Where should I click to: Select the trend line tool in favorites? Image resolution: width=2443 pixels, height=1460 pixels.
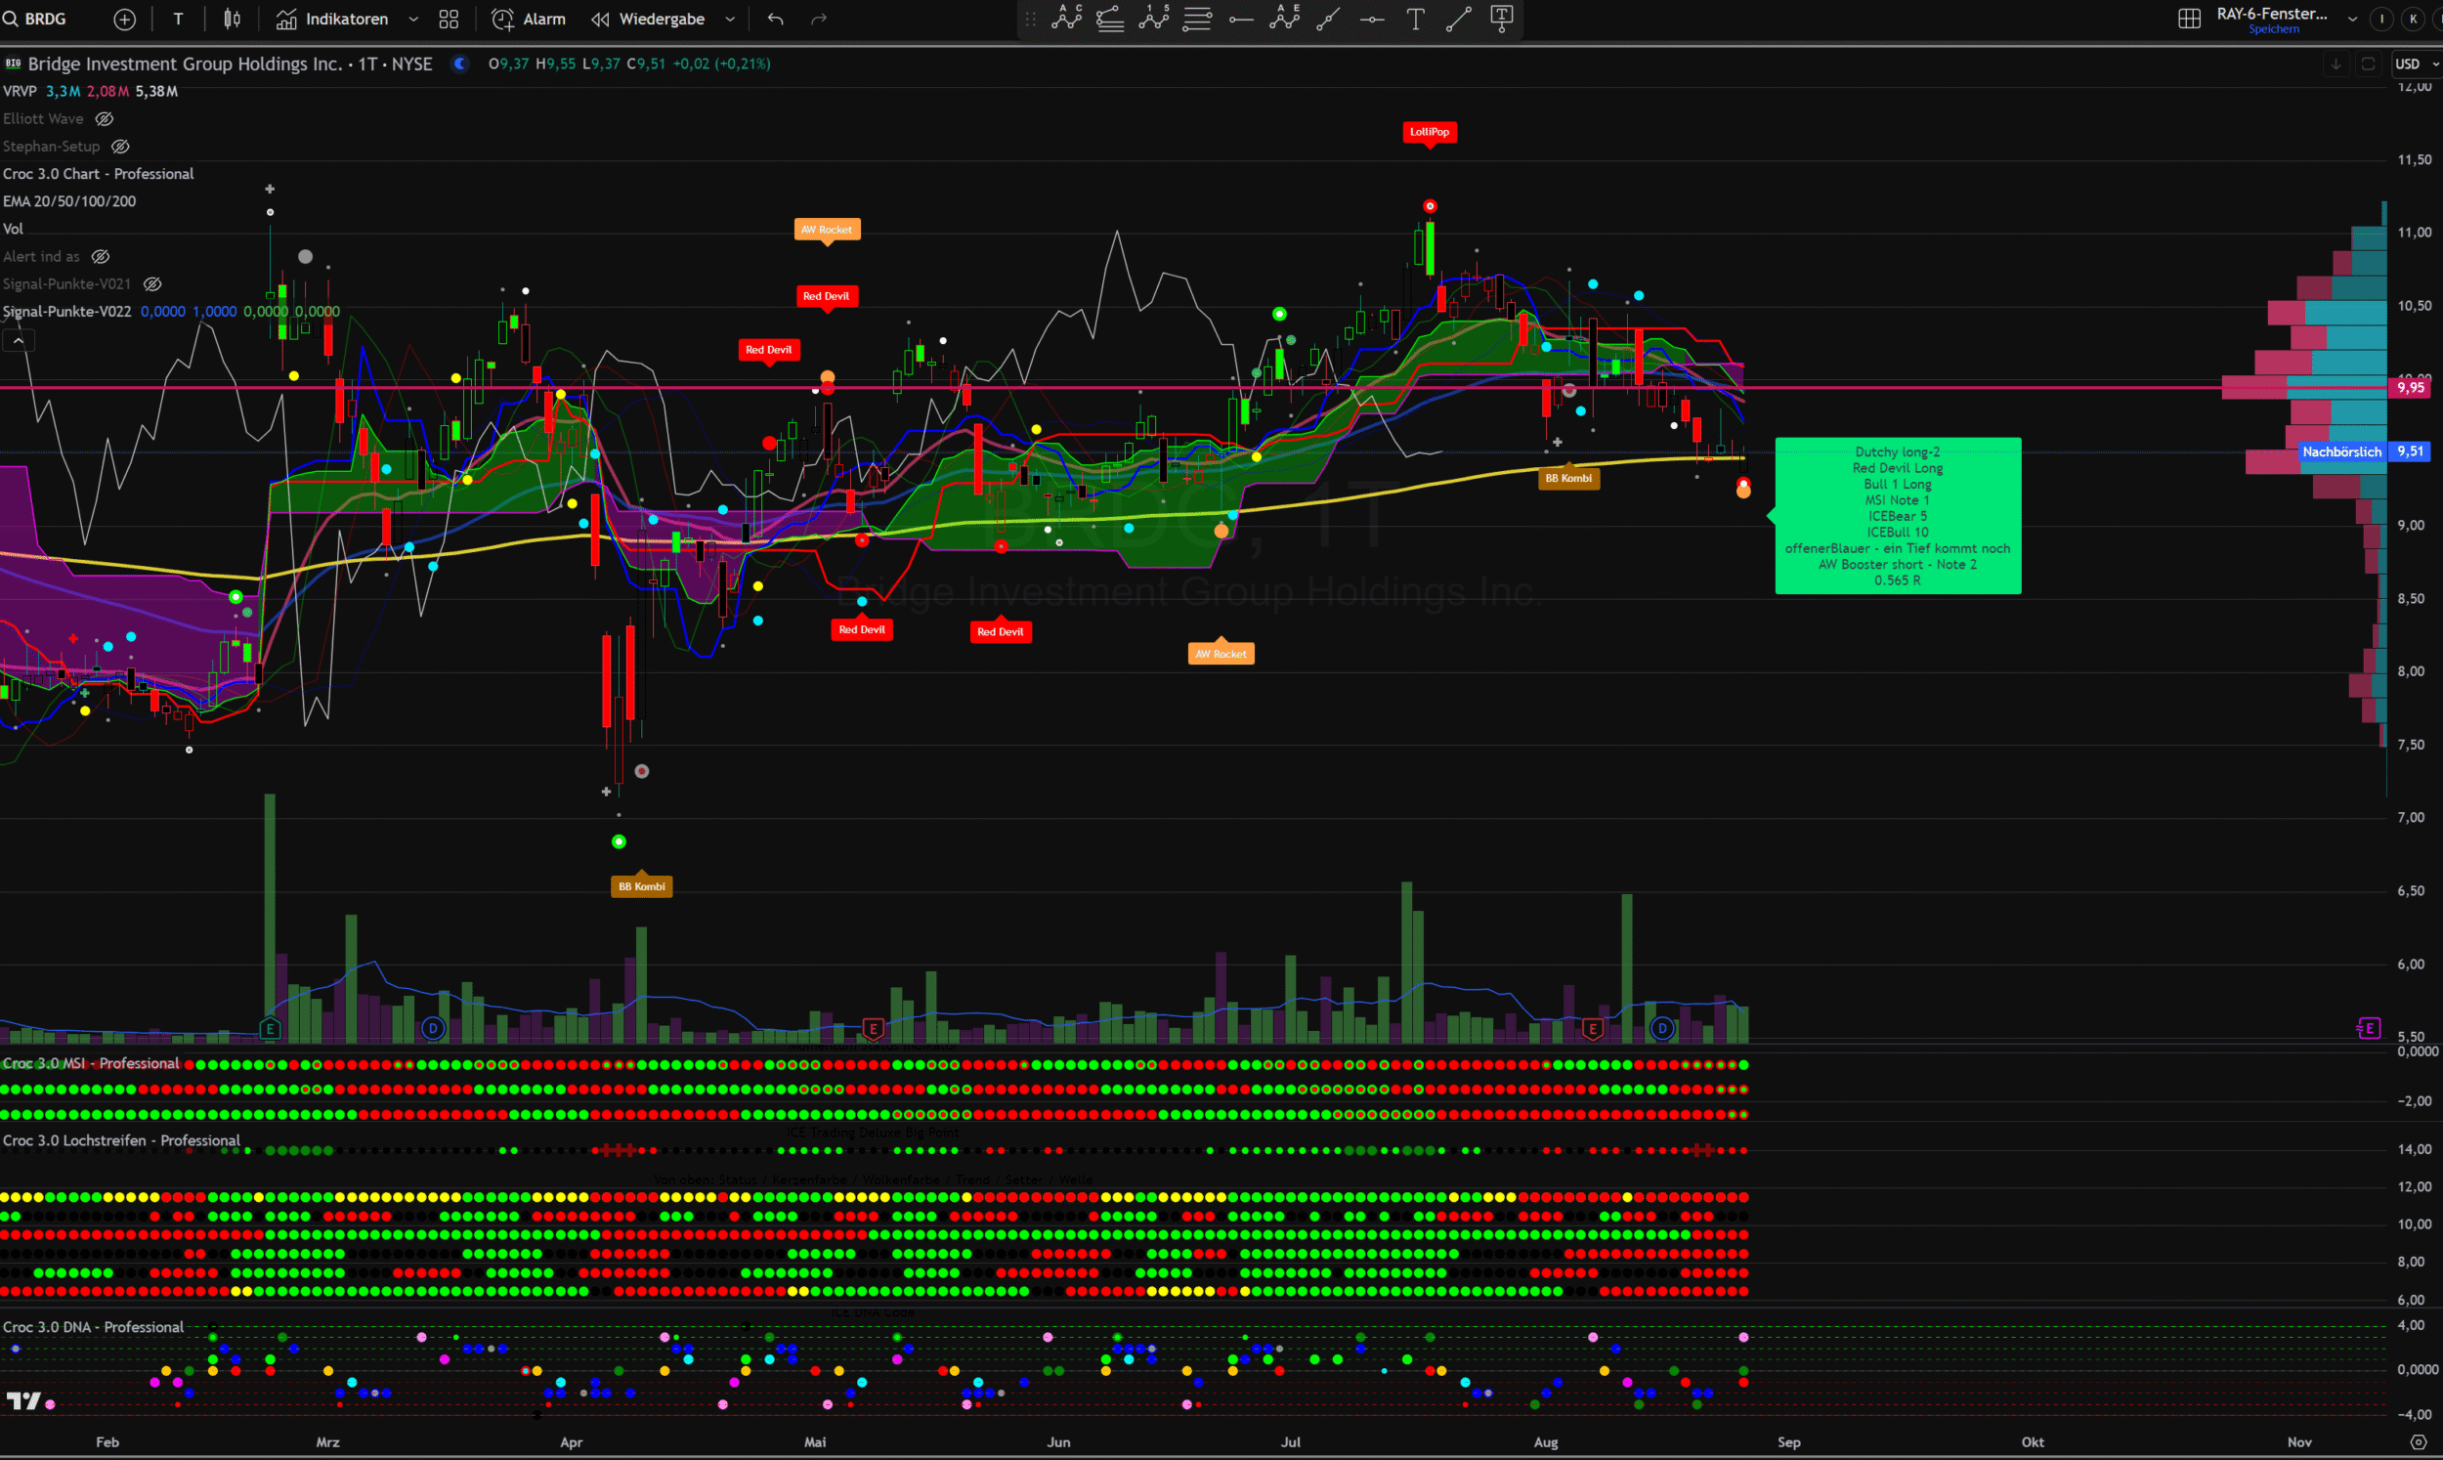point(1459,19)
